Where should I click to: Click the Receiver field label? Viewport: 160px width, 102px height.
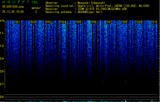(x=52, y=9)
